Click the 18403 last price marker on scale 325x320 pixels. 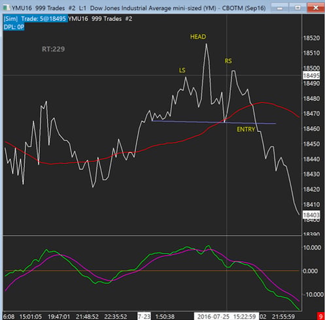pos(311,215)
